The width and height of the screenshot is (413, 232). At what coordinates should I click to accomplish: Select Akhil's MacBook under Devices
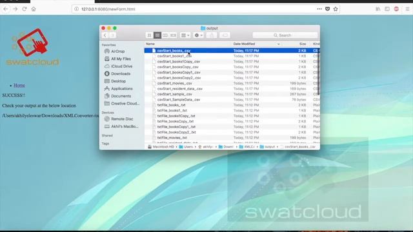coord(125,126)
